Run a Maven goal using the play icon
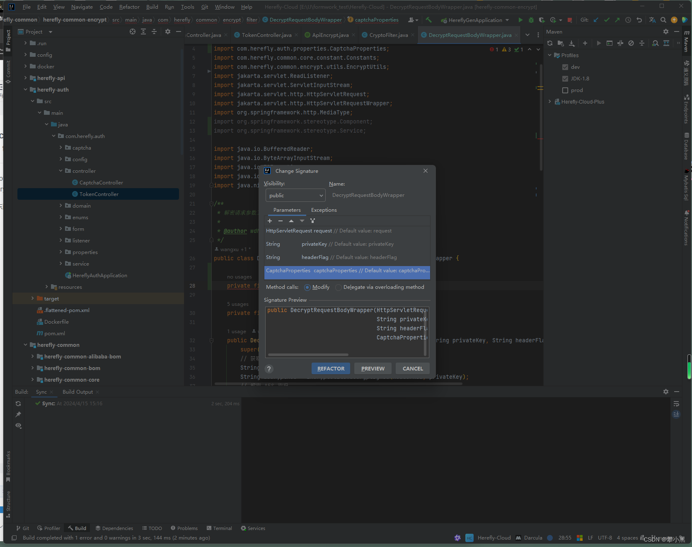Image resolution: width=692 pixels, height=547 pixels. pos(599,43)
